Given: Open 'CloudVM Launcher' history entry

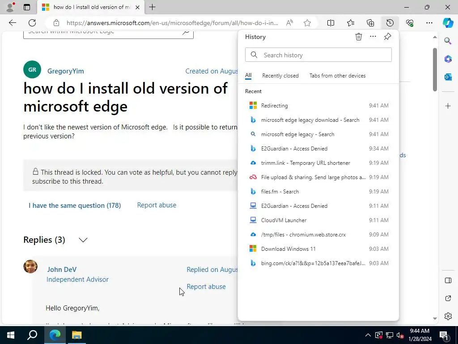Looking at the screenshot, I should click(318, 220).
